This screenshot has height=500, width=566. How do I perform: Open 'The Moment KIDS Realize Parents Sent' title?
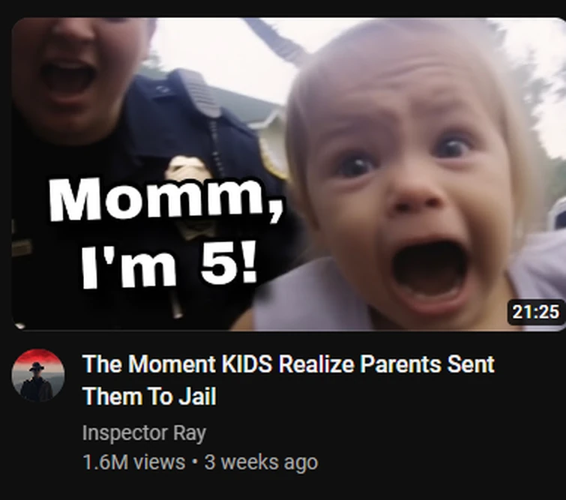point(289,364)
